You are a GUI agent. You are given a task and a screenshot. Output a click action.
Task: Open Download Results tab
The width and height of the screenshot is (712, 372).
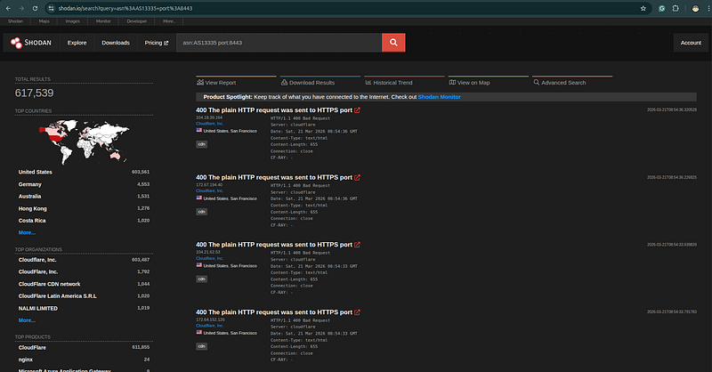308,83
